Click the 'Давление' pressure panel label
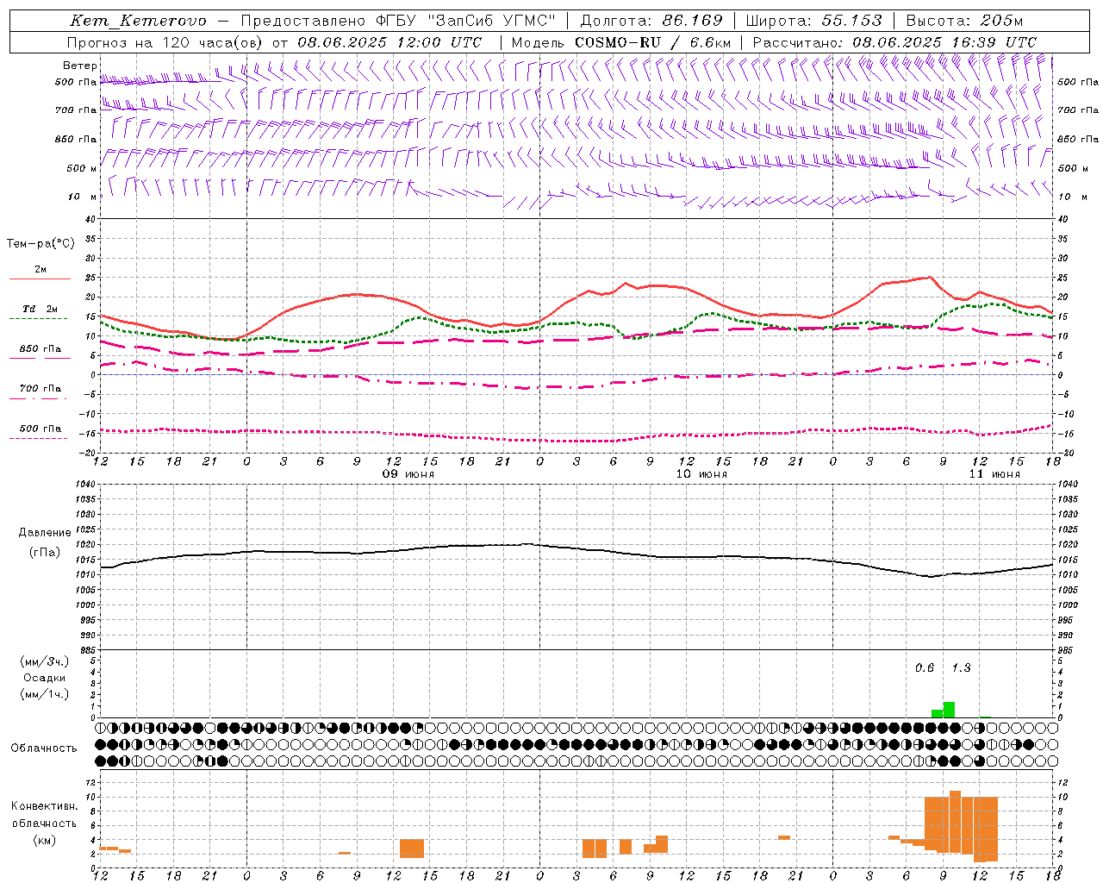1103x883 pixels. pos(45,533)
